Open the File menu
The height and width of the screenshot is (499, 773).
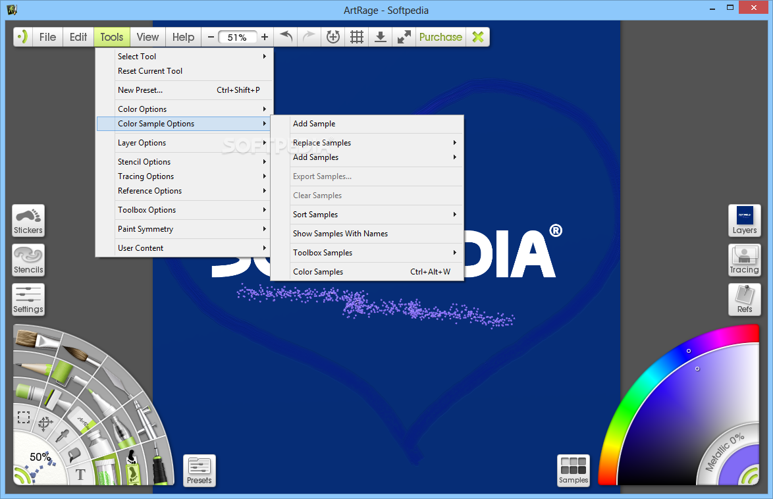(x=48, y=37)
